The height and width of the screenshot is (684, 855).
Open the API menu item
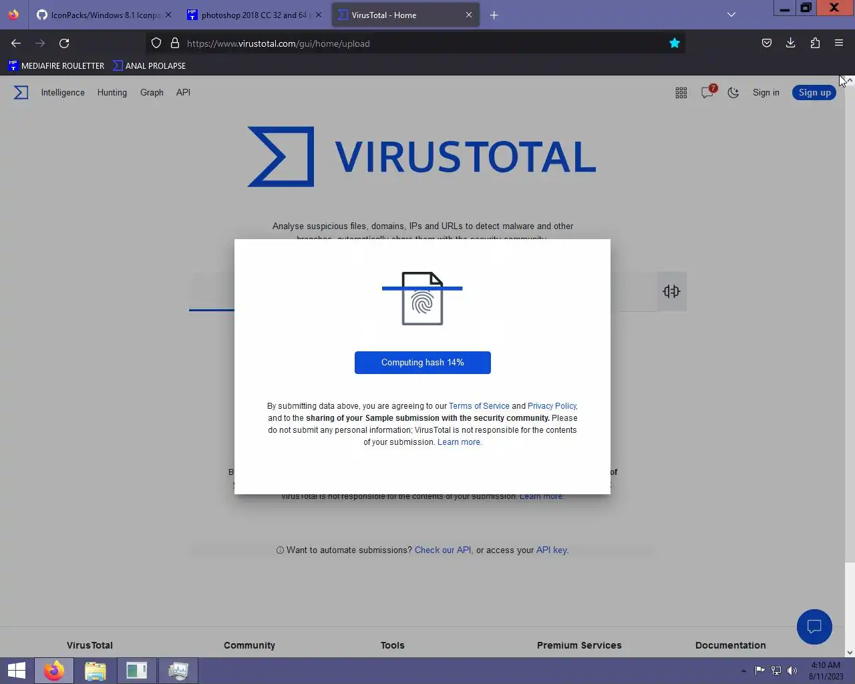(x=183, y=93)
